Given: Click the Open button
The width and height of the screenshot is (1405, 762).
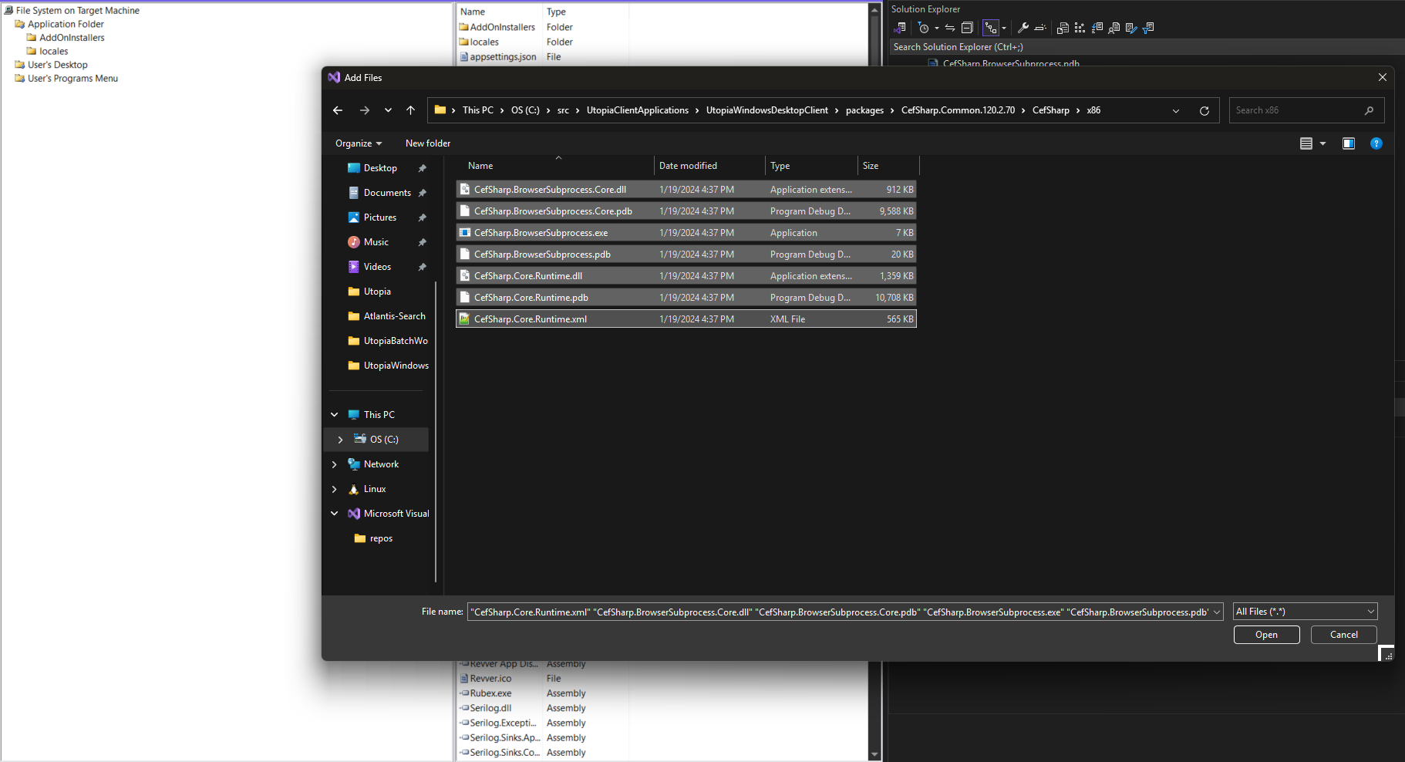Looking at the screenshot, I should (x=1266, y=635).
